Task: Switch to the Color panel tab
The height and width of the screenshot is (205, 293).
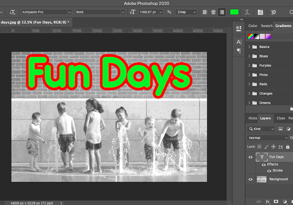Action: point(253,26)
